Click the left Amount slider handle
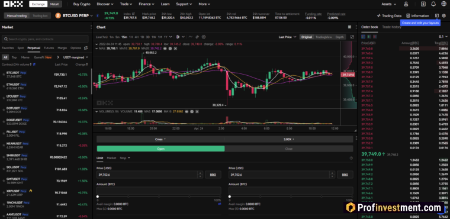The width and height of the screenshot is (450, 219). click(x=98, y=197)
